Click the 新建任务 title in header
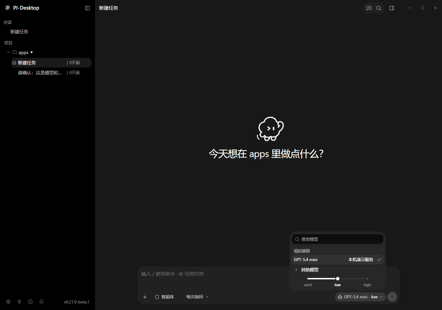 [x=108, y=8]
